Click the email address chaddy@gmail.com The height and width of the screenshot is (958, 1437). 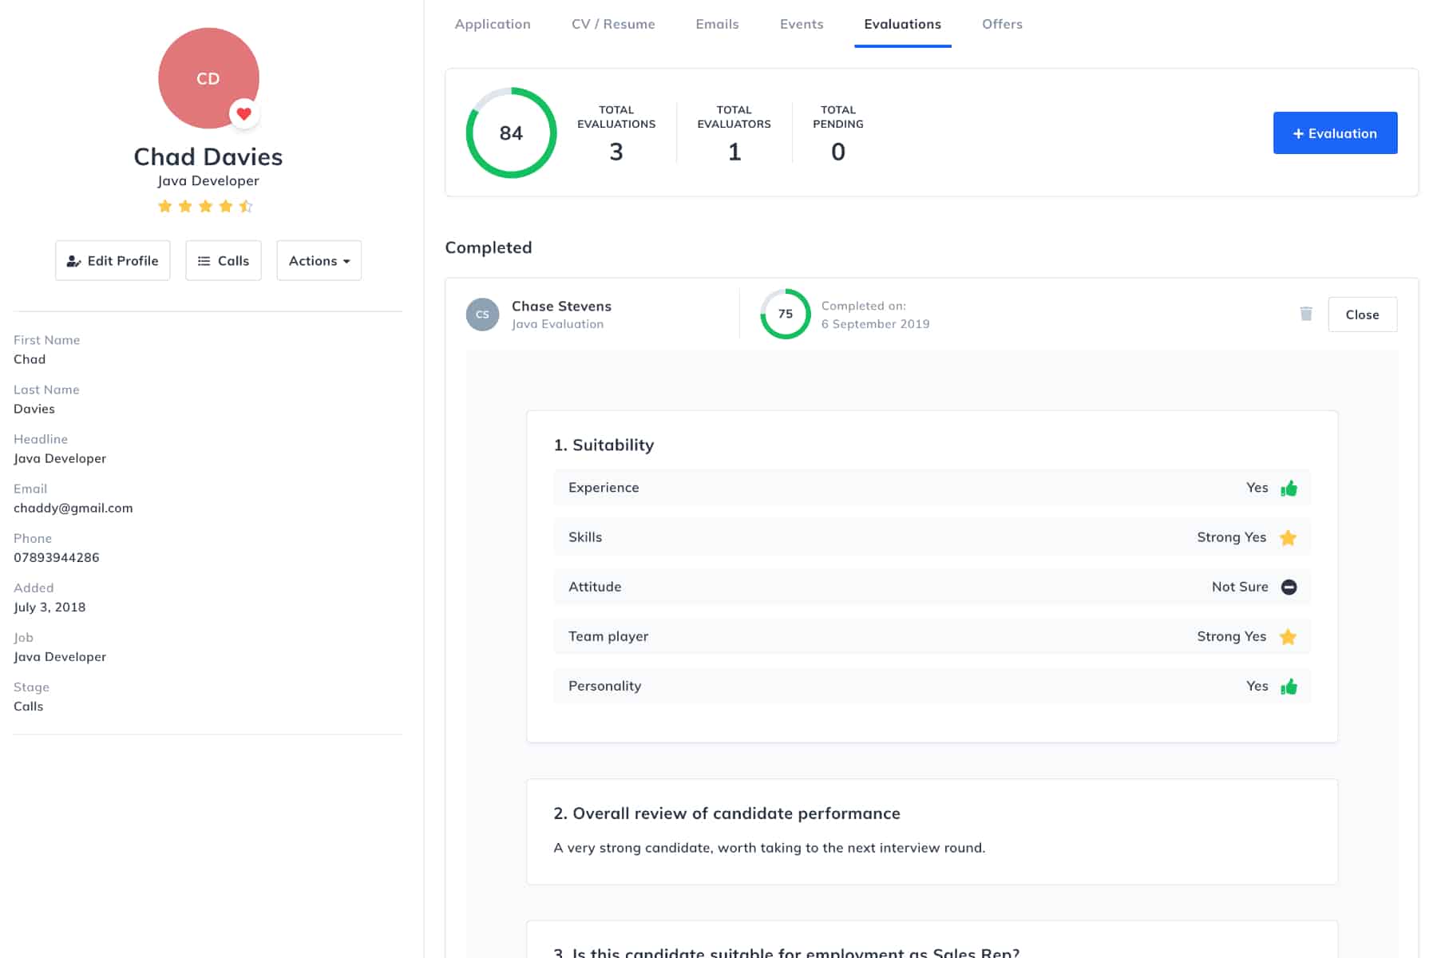coord(73,508)
